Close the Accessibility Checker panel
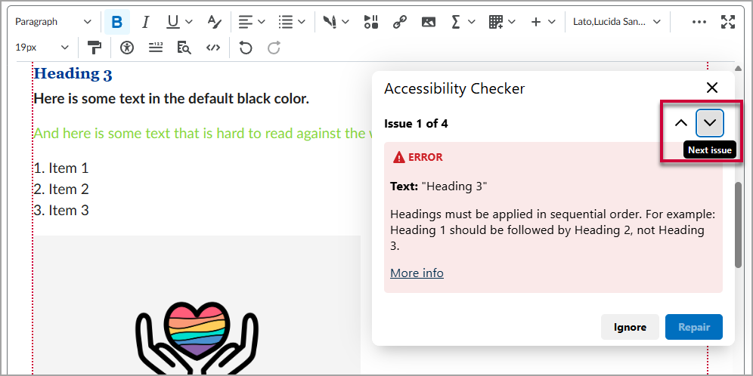 (711, 88)
